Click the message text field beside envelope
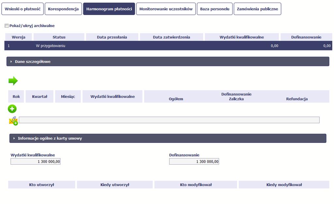The width and height of the screenshot is (334, 204). [169, 120]
